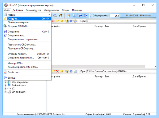The height and width of the screenshot is (118, 159).
Task: Choose Открыть проект... menu entry
Action: click(x=27, y=54)
